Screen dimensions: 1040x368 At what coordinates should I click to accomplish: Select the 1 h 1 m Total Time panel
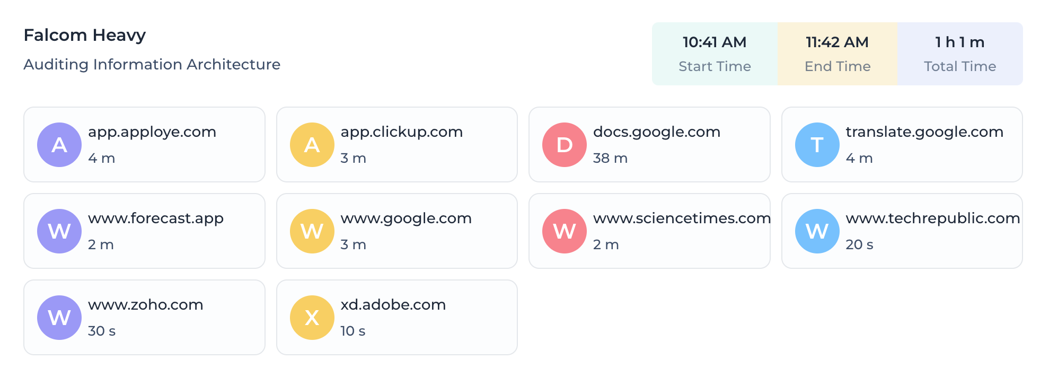coord(959,53)
